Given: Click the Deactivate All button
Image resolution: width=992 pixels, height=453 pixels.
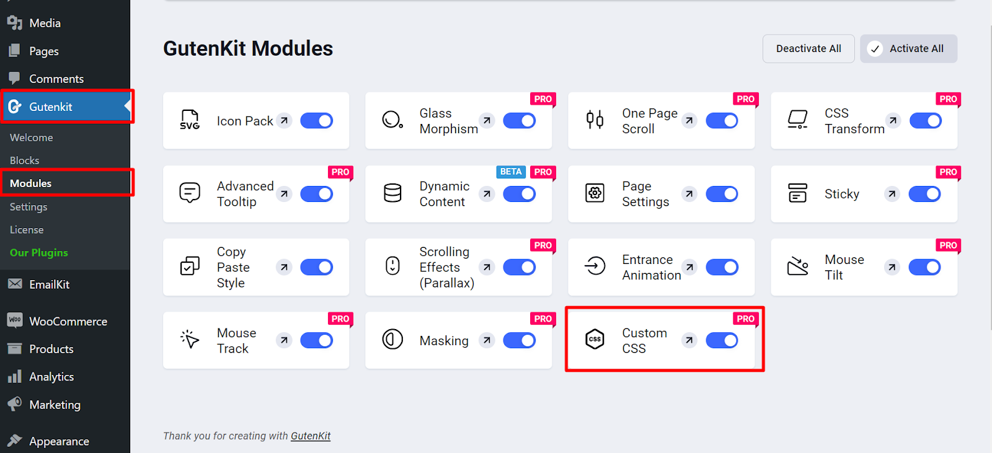Looking at the screenshot, I should 808,48.
